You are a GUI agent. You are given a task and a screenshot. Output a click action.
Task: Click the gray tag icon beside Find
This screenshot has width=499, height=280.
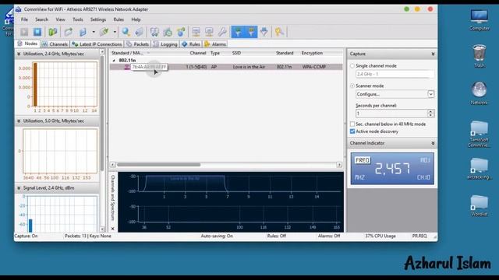pyautogui.click(x=139, y=32)
